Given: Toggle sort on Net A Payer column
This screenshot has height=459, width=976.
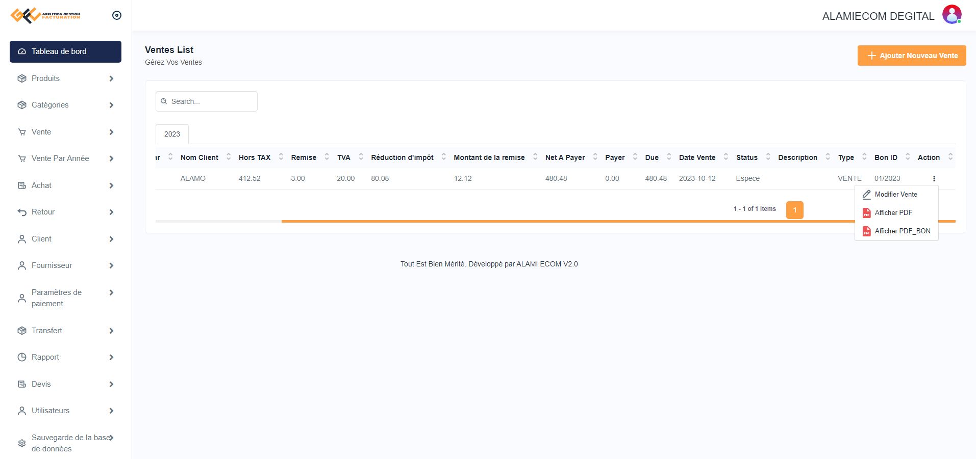Looking at the screenshot, I should tap(595, 157).
